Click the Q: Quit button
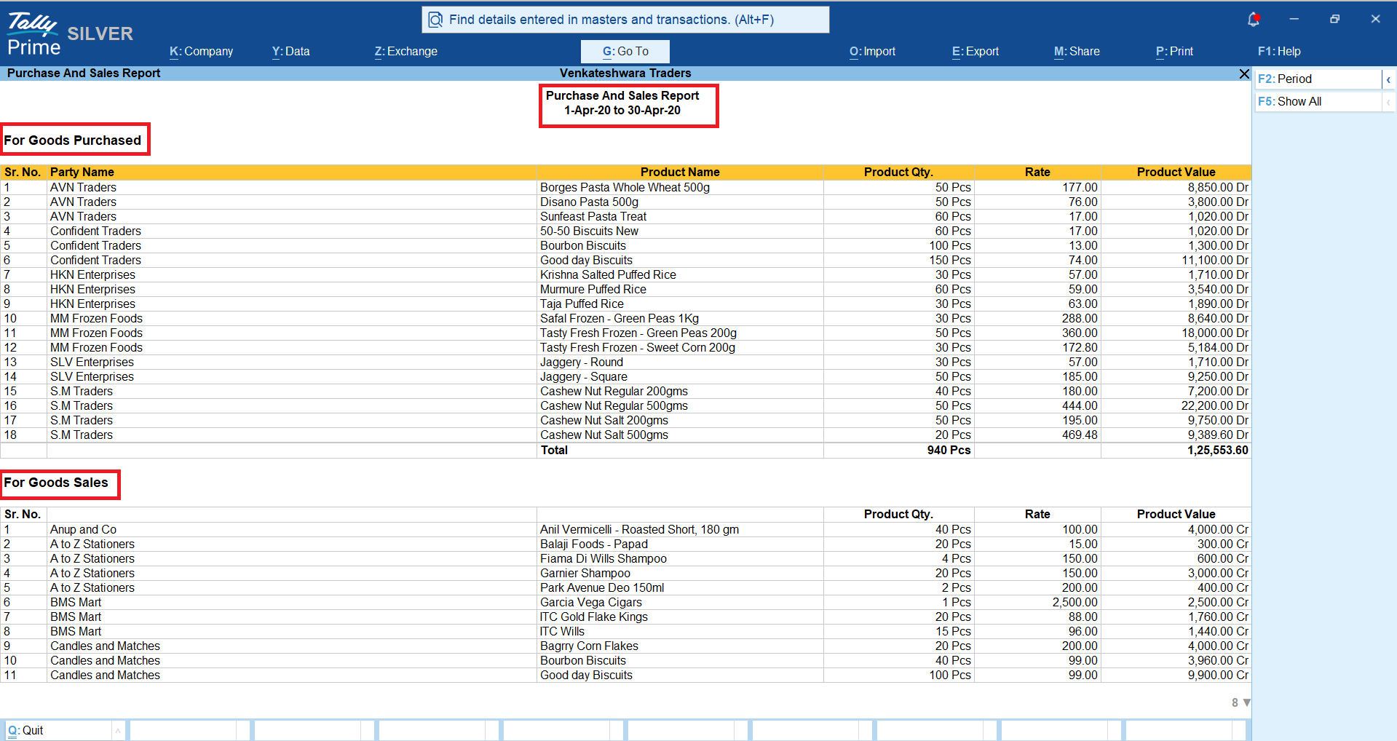1397x741 pixels. (x=58, y=730)
